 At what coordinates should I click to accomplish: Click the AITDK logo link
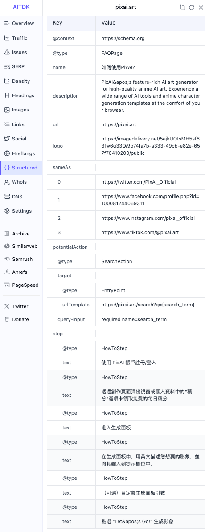[x=21, y=7]
